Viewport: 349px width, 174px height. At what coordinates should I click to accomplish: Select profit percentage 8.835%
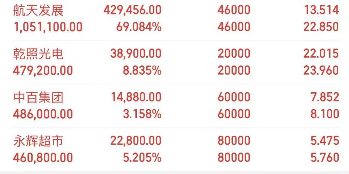(x=142, y=71)
